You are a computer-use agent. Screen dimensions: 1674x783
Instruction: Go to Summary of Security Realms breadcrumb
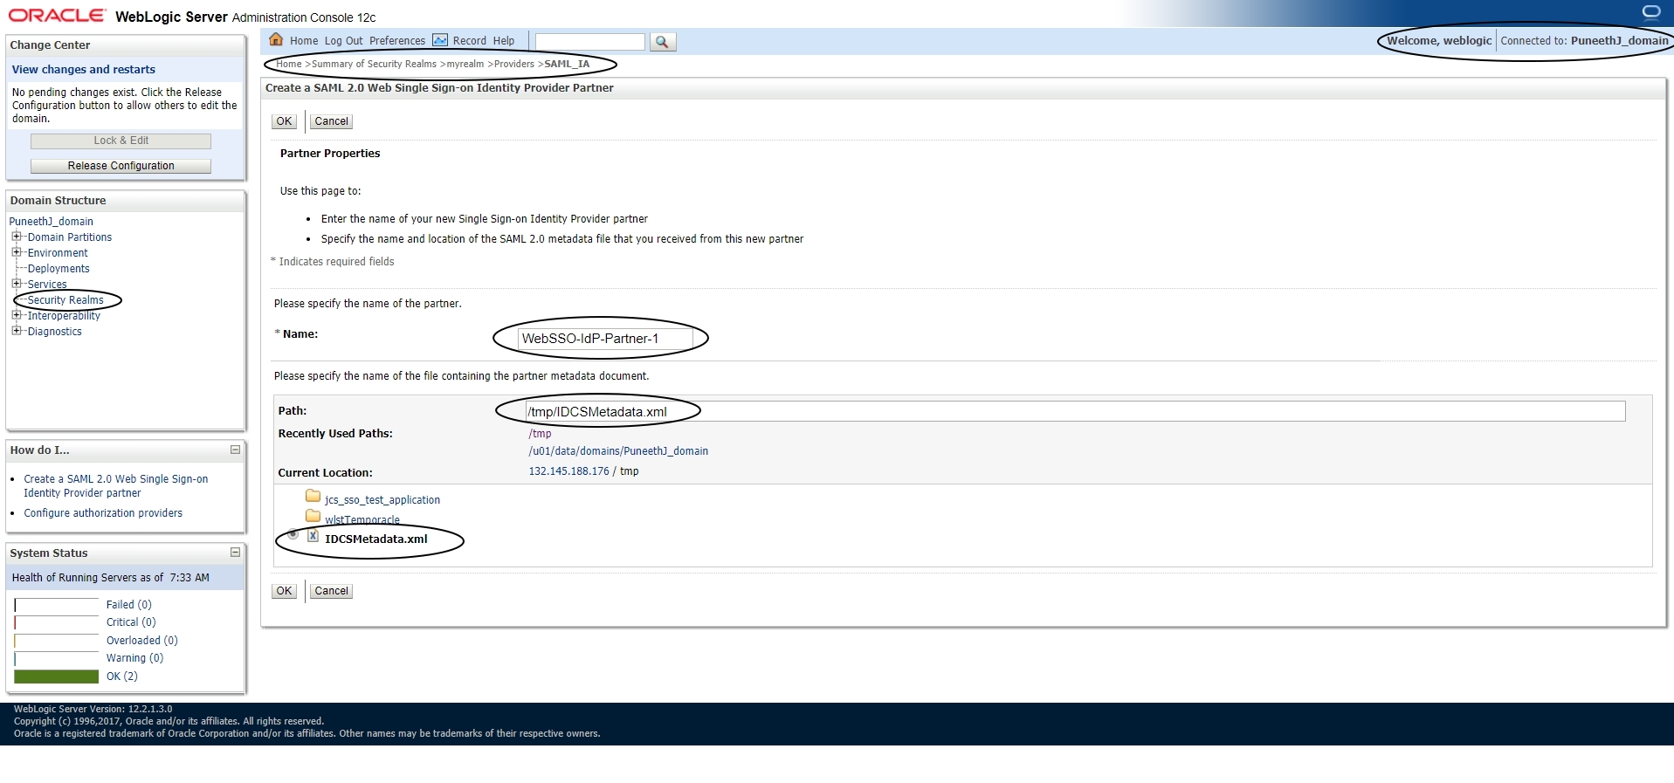point(374,64)
